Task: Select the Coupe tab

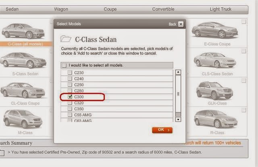Action: point(110,9)
